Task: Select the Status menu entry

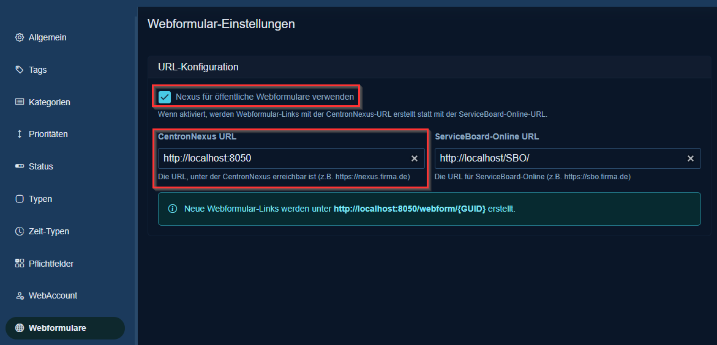Action: (x=65, y=166)
